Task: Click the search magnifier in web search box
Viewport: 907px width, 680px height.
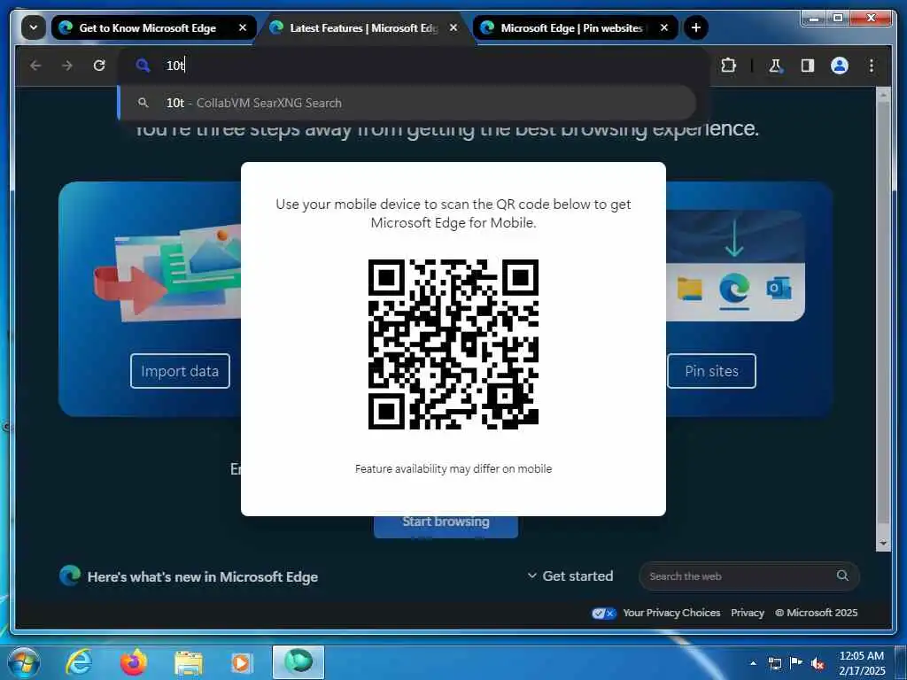Action: pyautogui.click(x=843, y=576)
